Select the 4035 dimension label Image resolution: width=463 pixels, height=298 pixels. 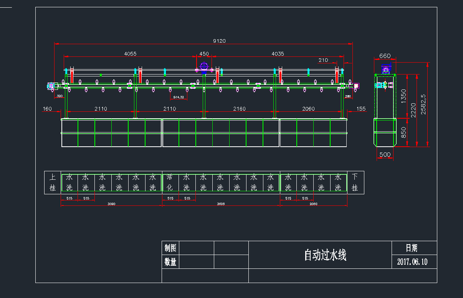[x=278, y=54]
